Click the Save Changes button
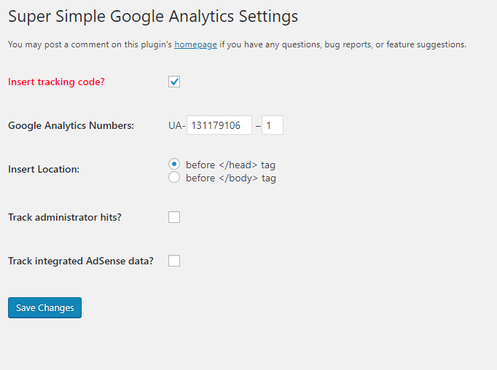Viewport: 497px width, 370px height. (x=44, y=307)
